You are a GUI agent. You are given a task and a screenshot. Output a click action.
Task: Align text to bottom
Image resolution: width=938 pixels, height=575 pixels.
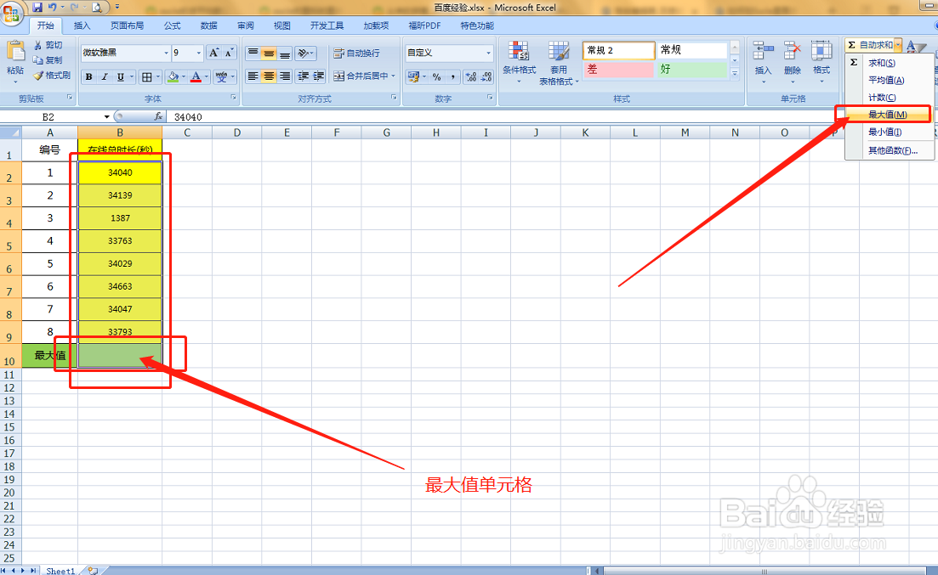coord(285,54)
